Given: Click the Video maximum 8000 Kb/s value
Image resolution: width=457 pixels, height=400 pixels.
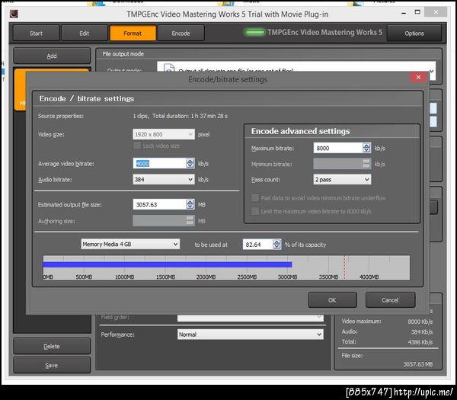Looking at the screenshot, I should (420, 322).
